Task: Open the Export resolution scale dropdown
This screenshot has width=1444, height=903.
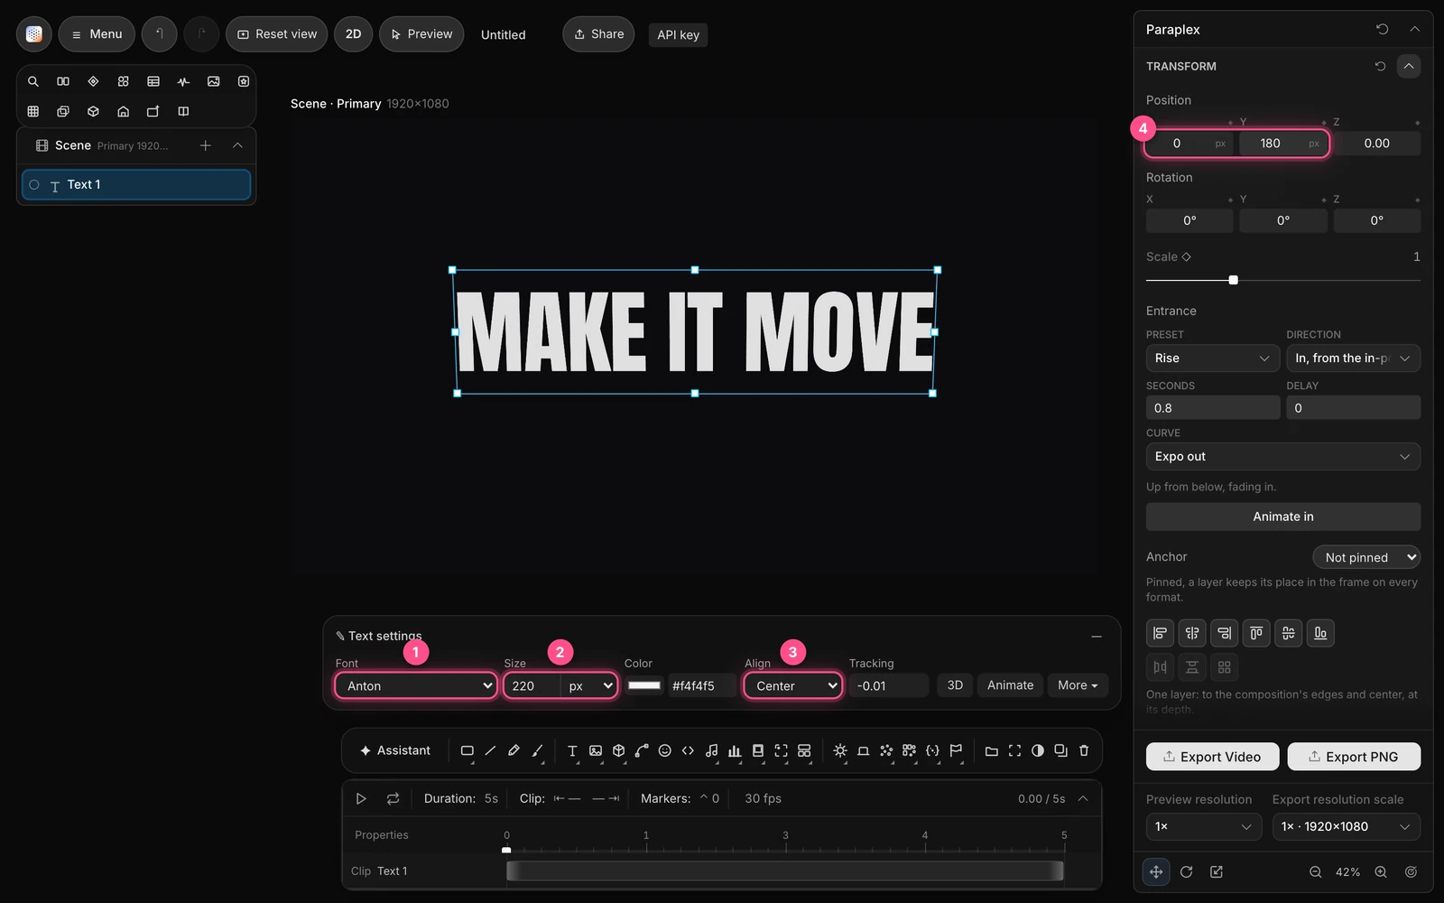Action: (1347, 826)
